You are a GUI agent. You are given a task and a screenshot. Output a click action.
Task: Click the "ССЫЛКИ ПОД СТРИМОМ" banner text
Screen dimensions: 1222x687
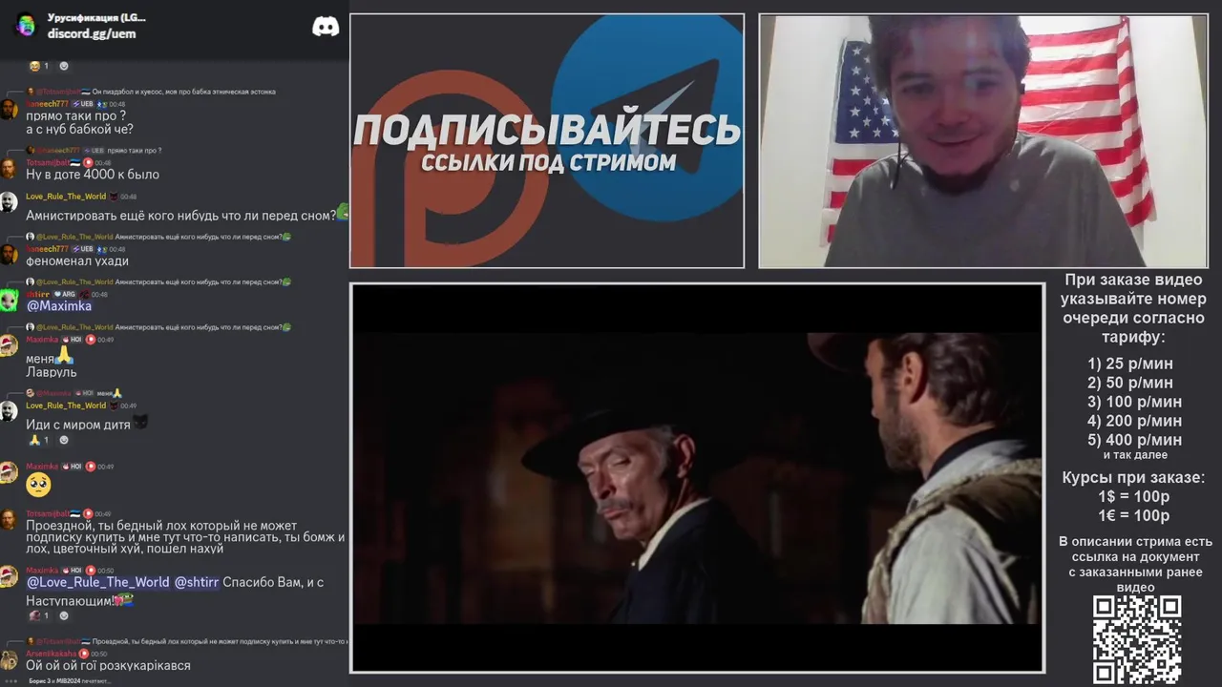[x=548, y=162]
